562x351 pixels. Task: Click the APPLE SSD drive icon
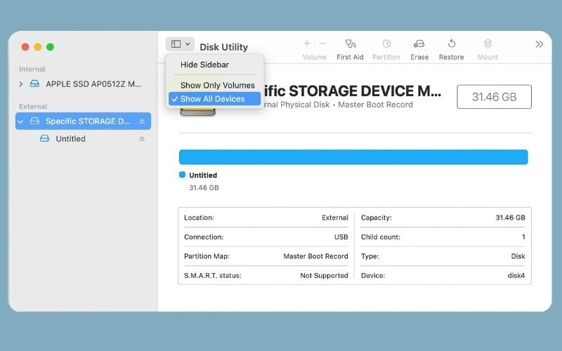[34, 84]
